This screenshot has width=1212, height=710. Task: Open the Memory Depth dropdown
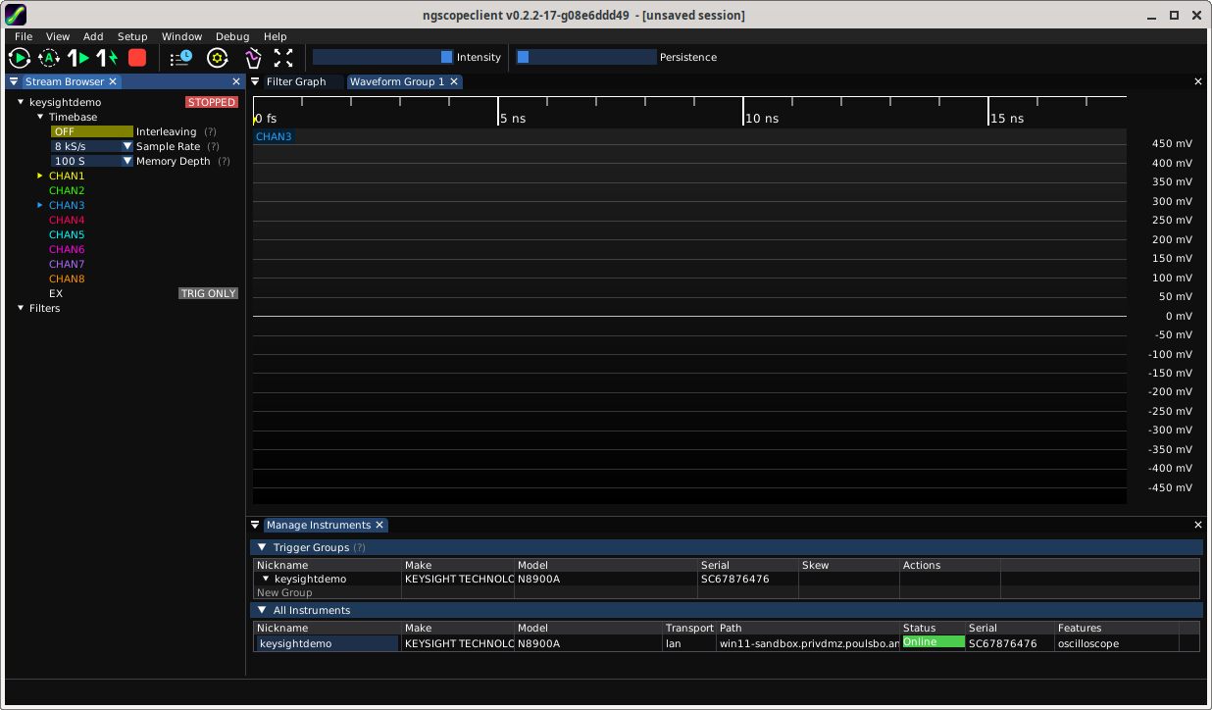coord(127,161)
